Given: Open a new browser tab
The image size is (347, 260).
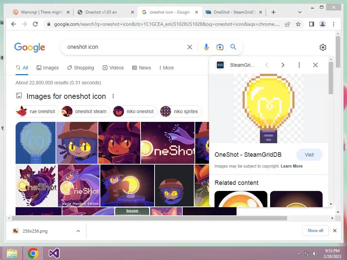Looking at the screenshot, I should 273,12.
